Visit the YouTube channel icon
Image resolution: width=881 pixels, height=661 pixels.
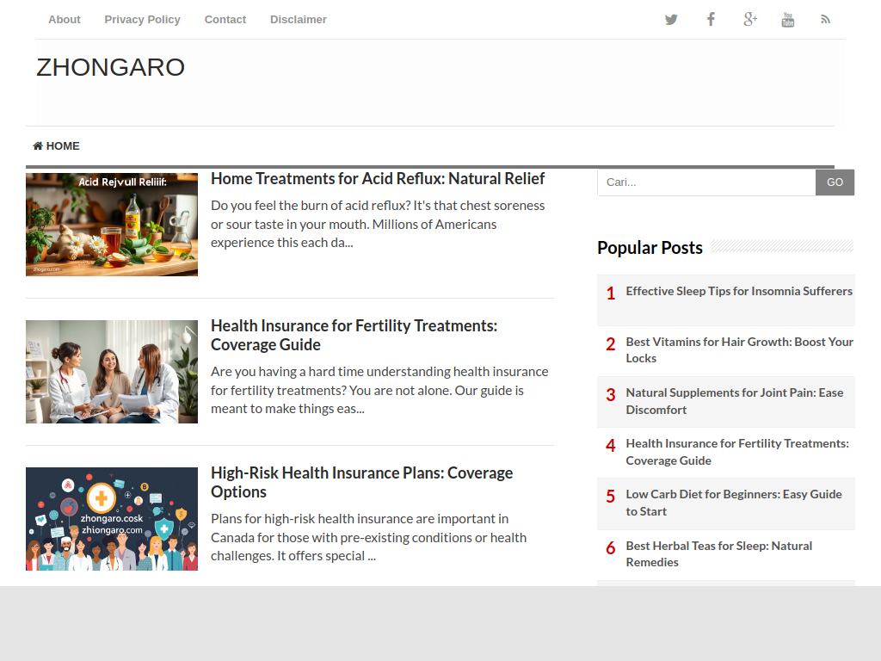pyautogui.click(x=787, y=20)
